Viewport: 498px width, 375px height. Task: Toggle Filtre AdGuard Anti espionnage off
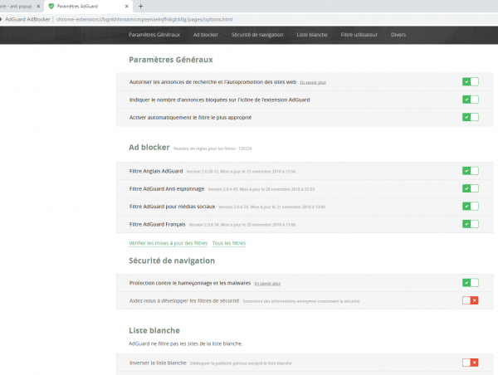pos(470,188)
